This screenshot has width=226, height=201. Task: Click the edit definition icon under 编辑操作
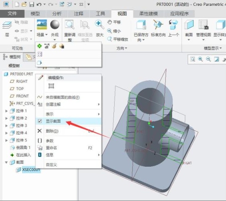point(51,86)
